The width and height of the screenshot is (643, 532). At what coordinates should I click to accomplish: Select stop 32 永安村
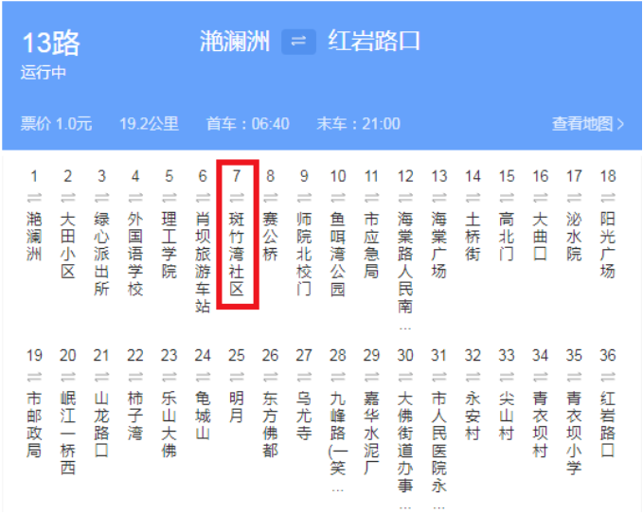pos(473,416)
